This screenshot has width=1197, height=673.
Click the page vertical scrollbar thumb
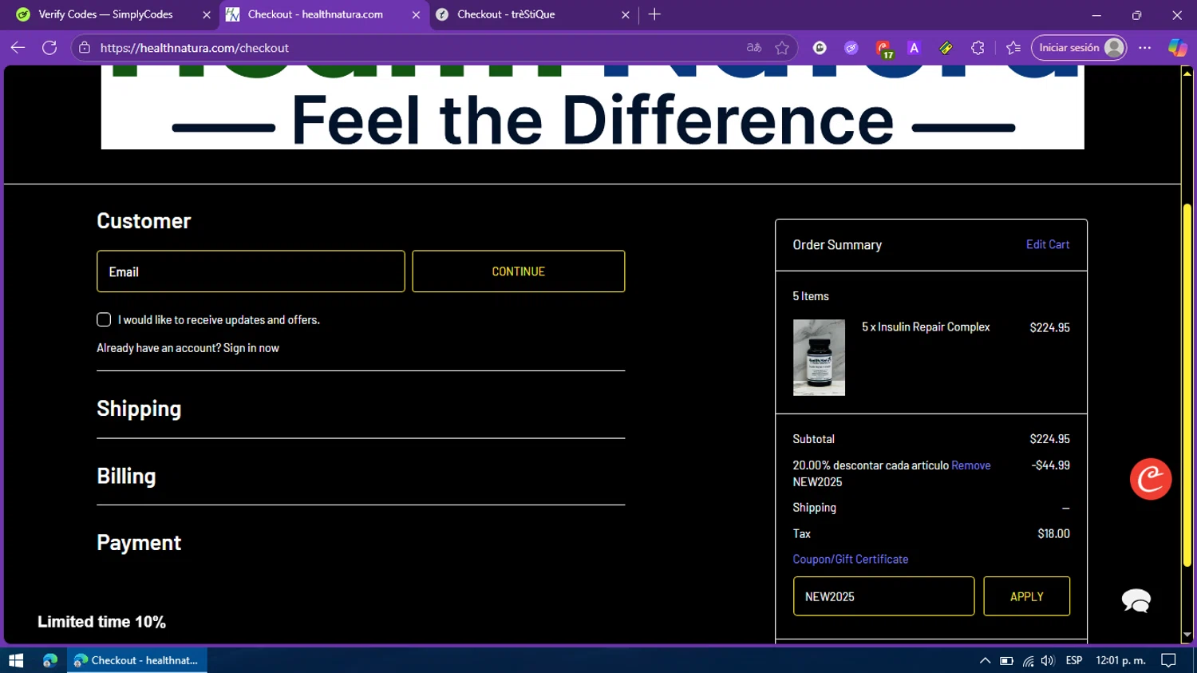click(x=1187, y=386)
